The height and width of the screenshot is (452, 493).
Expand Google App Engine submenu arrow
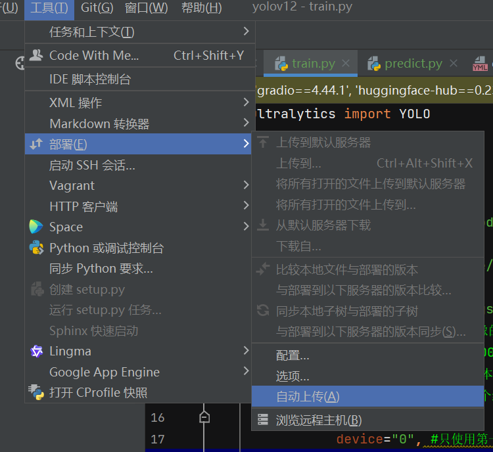[x=246, y=371]
